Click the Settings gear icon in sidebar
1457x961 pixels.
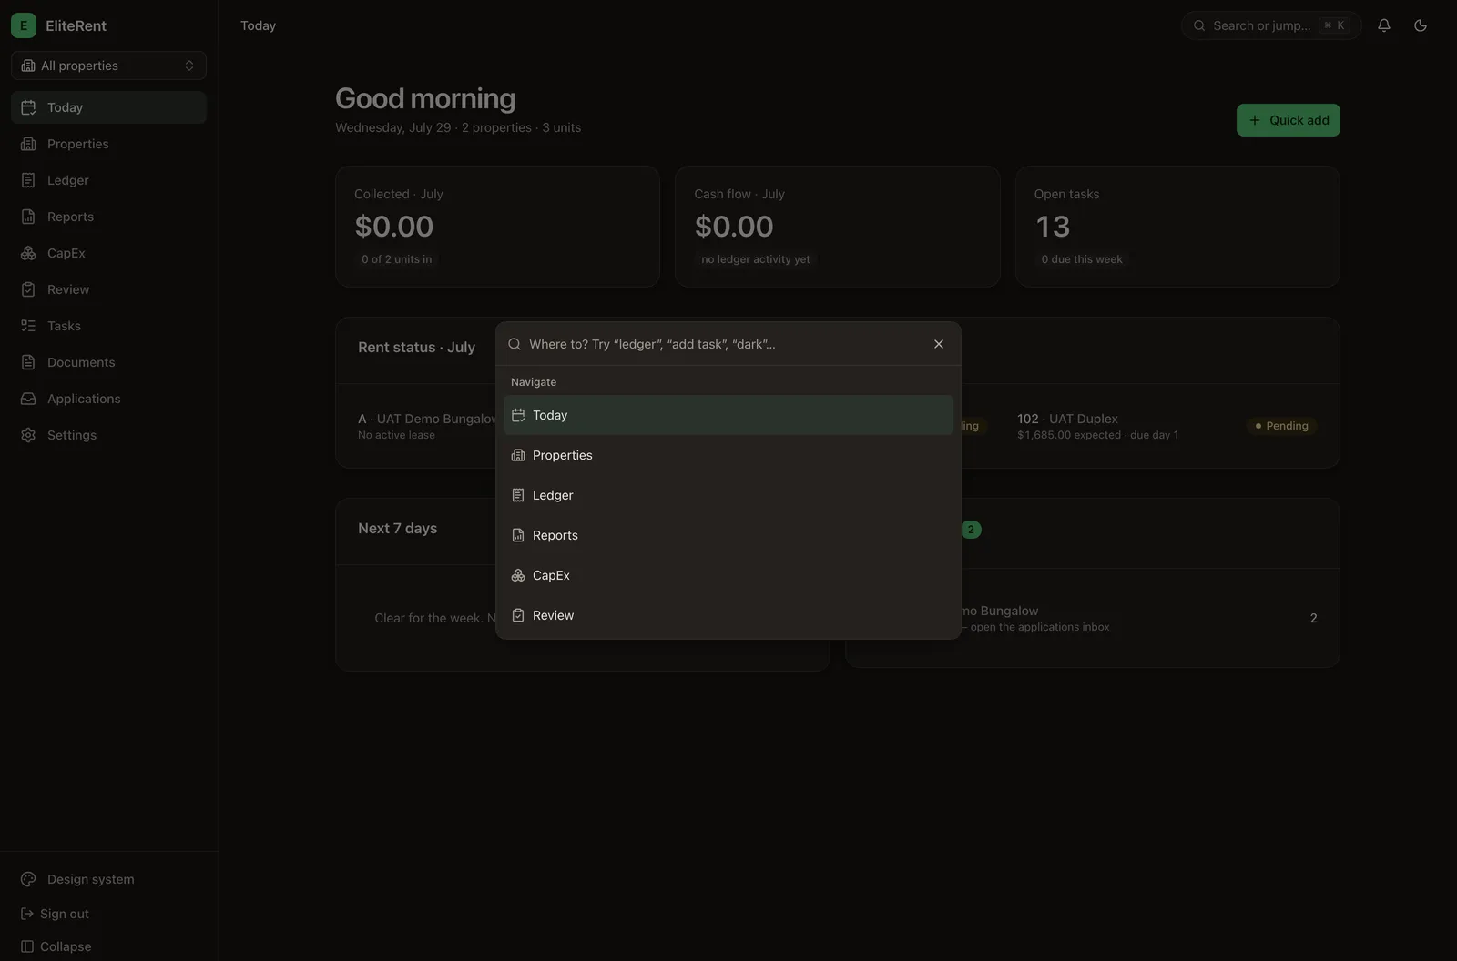(x=28, y=435)
